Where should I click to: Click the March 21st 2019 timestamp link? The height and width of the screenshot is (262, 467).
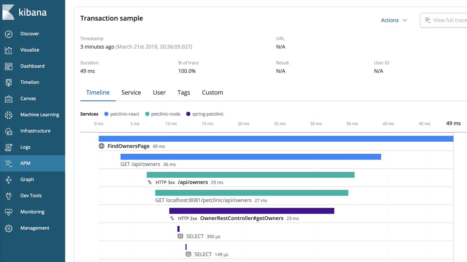click(155, 46)
